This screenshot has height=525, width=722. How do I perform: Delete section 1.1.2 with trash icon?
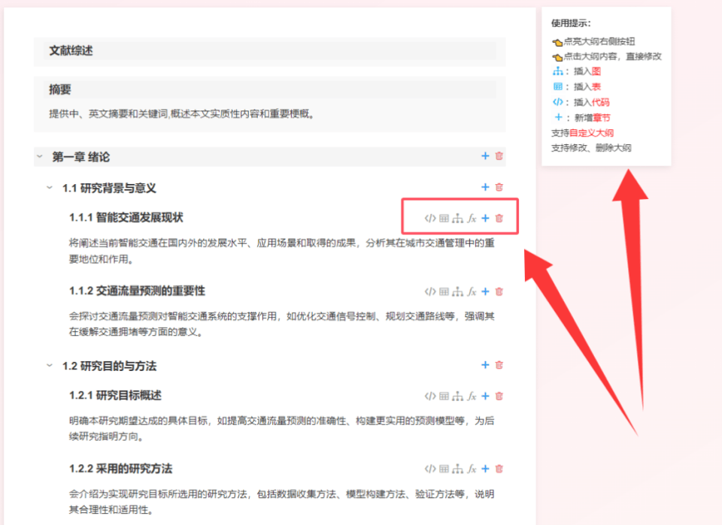tap(499, 291)
